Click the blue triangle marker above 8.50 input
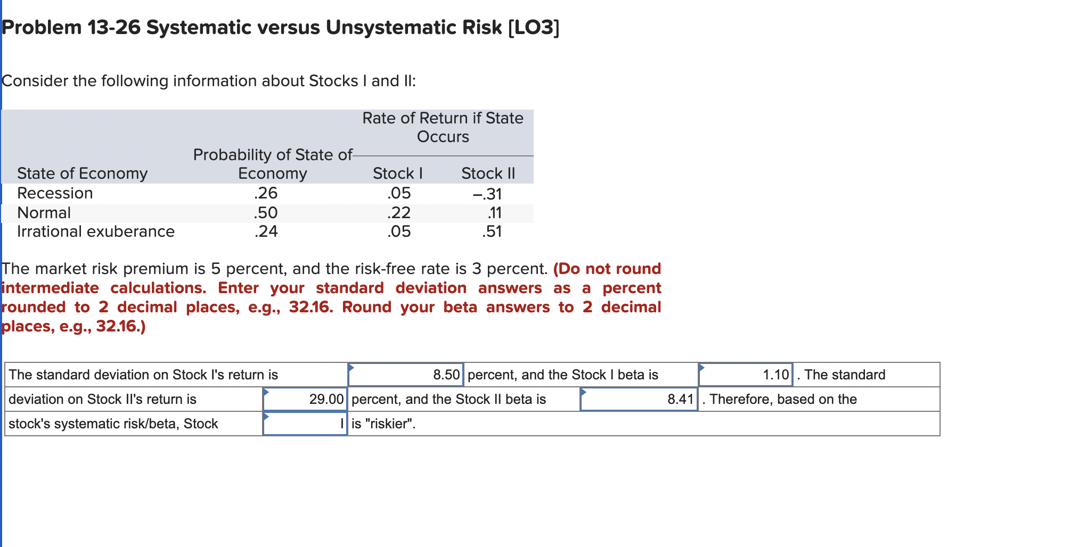Image resolution: width=1078 pixels, height=547 pixels. [x=352, y=367]
